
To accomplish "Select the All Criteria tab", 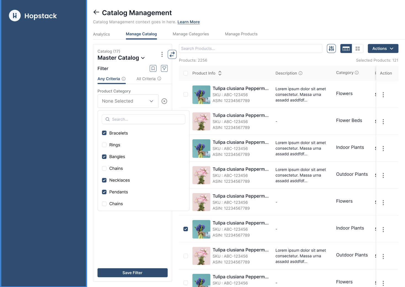I will 146,79.
